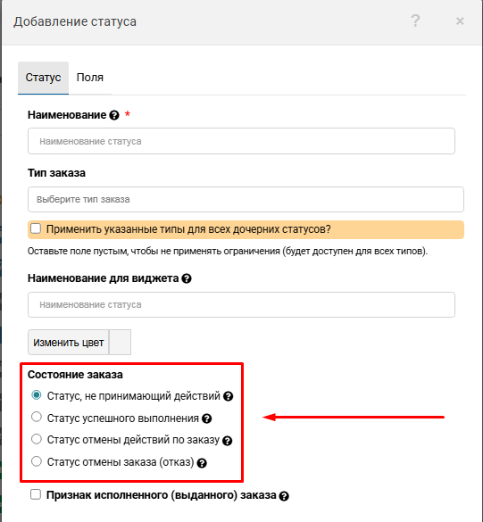Click help icon next to Наименование label

click(x=114, y=115)
